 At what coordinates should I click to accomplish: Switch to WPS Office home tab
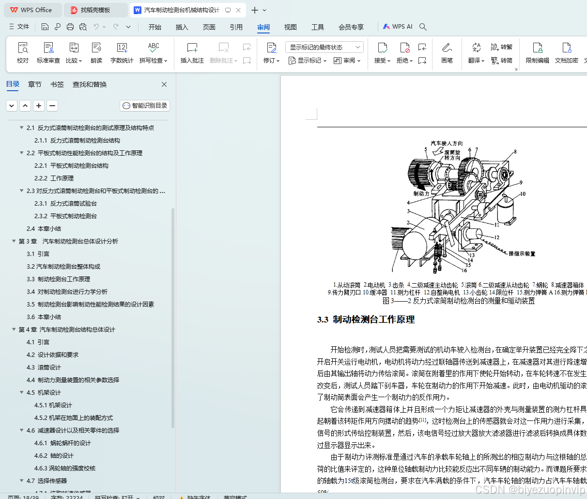33,10
